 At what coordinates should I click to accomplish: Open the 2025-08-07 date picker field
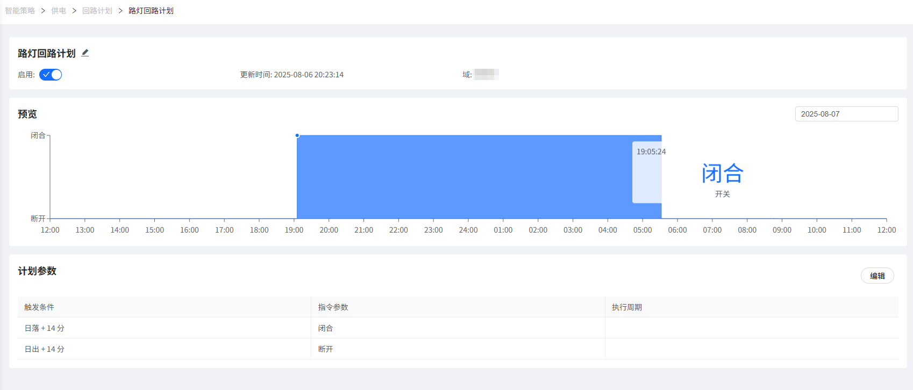click(x=846, y=114)
